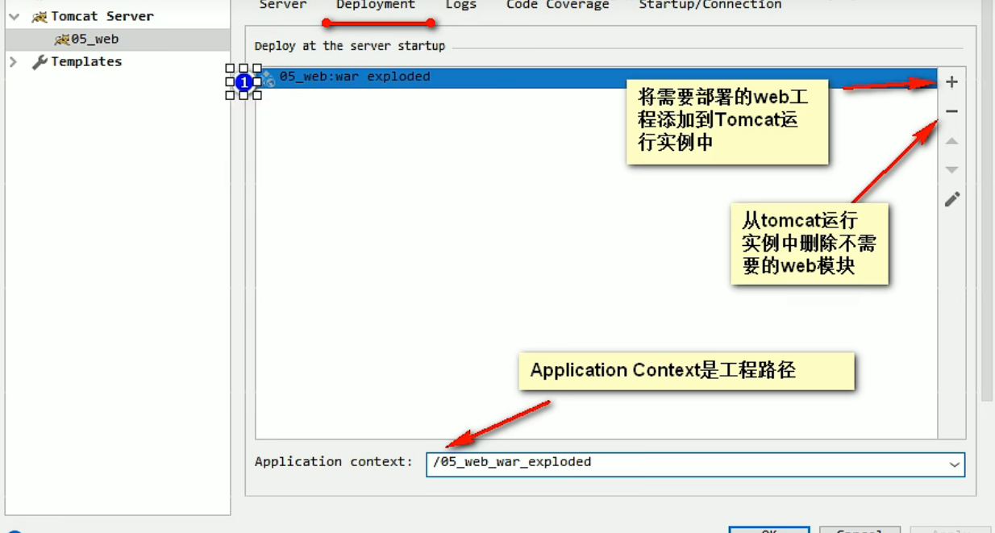Click the Tomcat icon beside 05_web
Screen dimensions: 995x533
pos(61,40)
